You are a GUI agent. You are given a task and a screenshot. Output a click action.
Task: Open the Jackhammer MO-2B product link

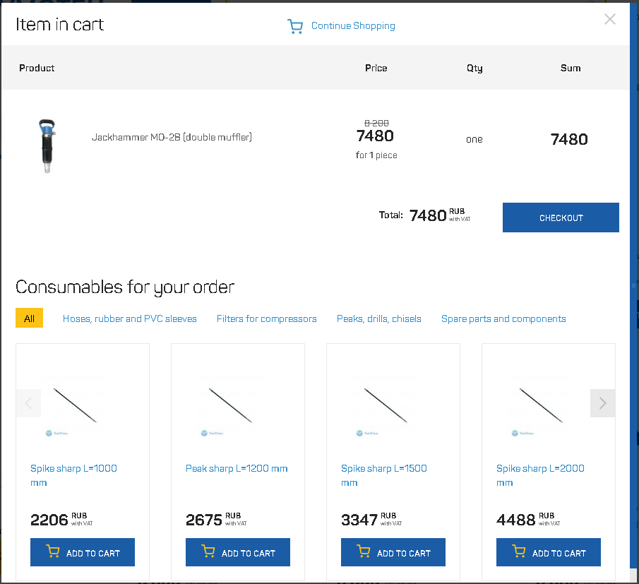pyautogui.click(x=172, y=137)
